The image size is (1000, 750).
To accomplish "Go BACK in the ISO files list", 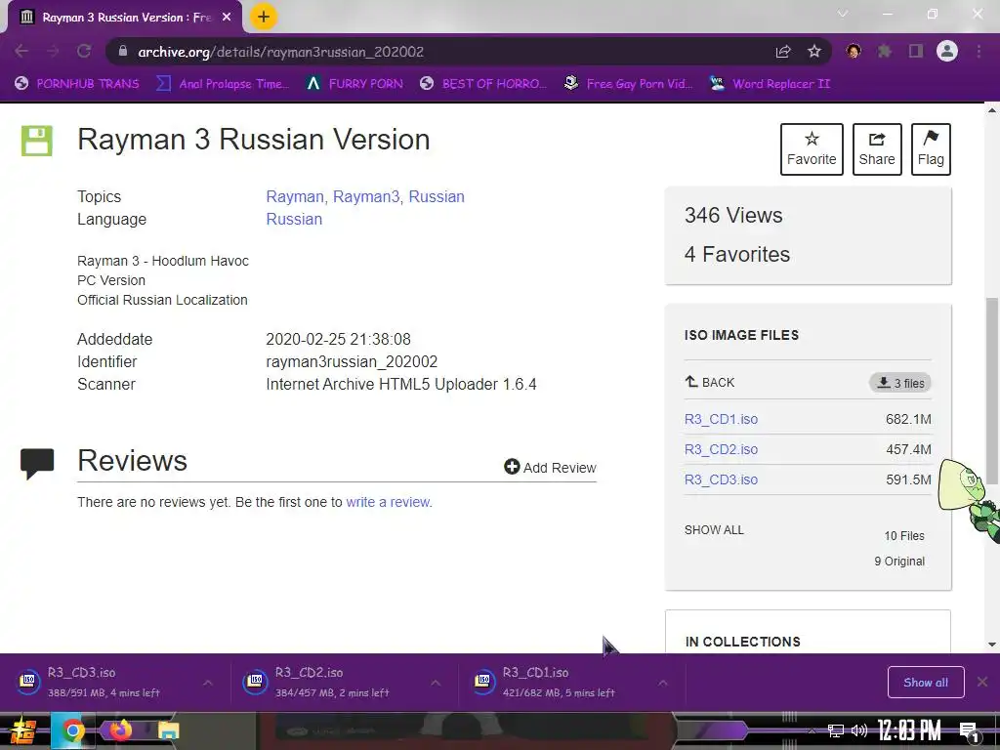I will coord(710,382).
